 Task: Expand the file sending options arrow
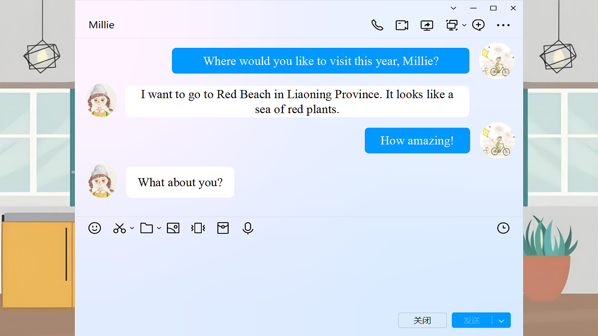pos(159,228)
